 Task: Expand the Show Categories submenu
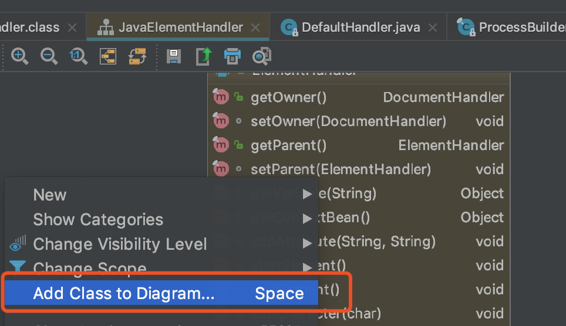[x=98, y=220]
